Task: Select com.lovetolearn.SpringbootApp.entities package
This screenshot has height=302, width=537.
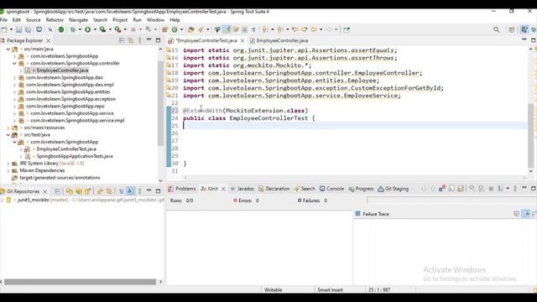Action: coord(68,91)
